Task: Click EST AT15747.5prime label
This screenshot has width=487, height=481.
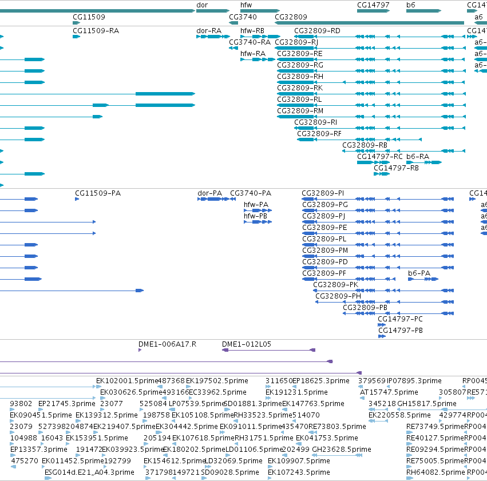Action: (389, 392)
